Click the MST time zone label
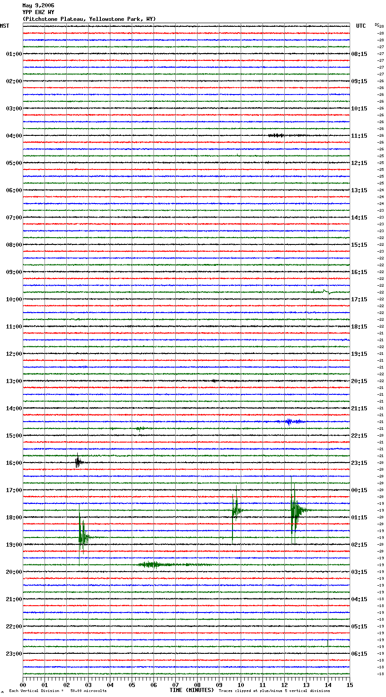The image size is (386, 697). pos(5,26)
